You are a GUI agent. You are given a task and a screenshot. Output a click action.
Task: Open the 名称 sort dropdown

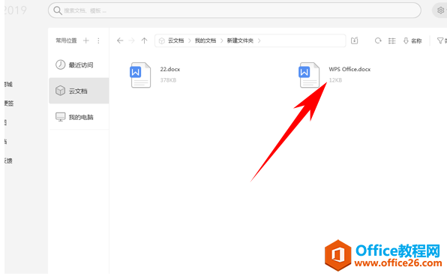pyautogui.click(x=412, y=41)
